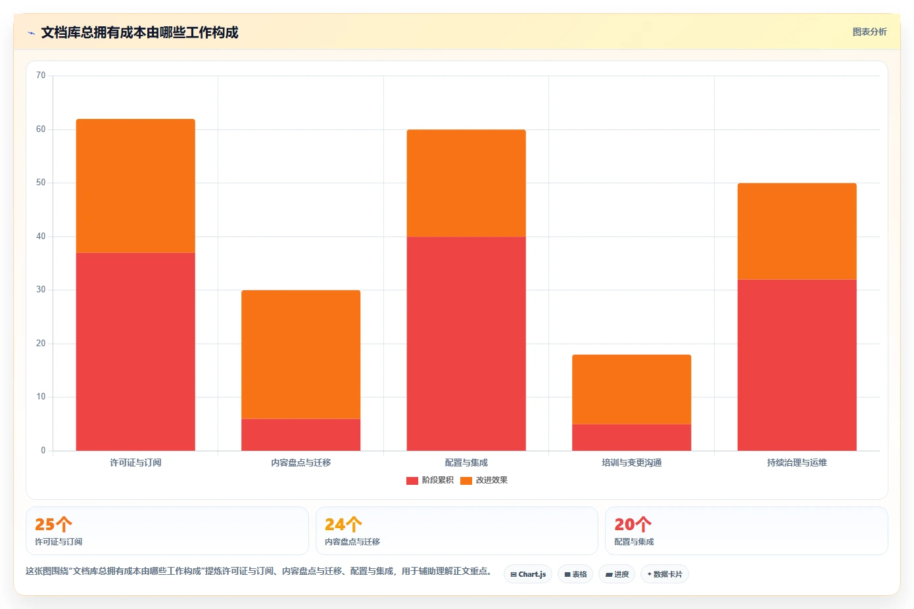Click the red 持续治理与运维 bar segment

(x=797, y=365)
